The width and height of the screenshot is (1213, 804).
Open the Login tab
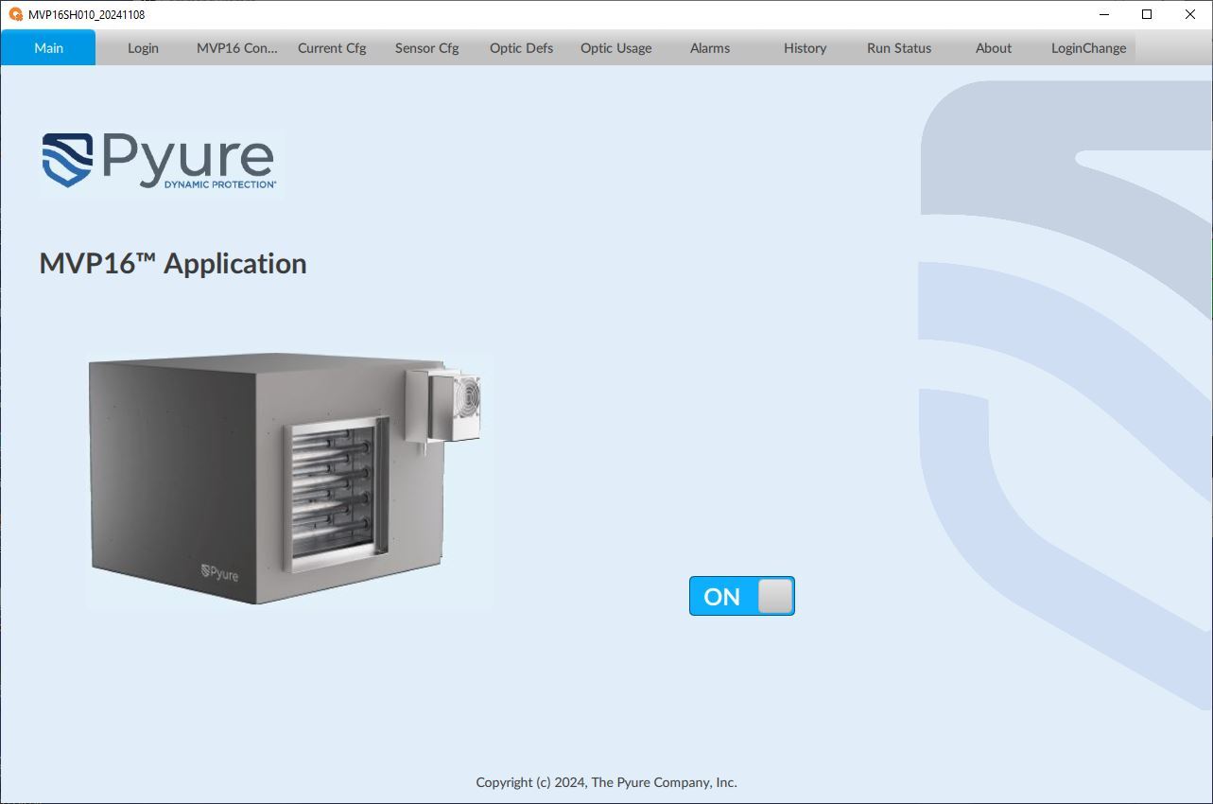(x=143, y=47)
